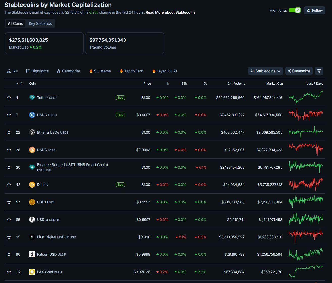The width and height of the screenshot is (332, 283).
Task: Sort by 1h change column header
Action: click(x=168, y=84)
